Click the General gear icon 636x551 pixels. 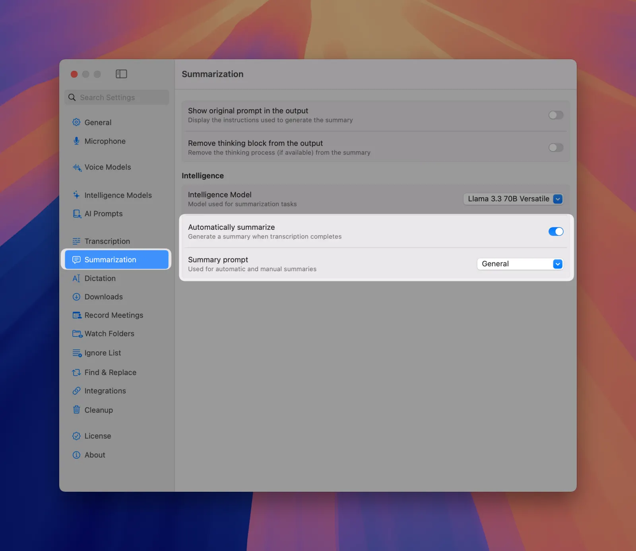coord(76,122)
